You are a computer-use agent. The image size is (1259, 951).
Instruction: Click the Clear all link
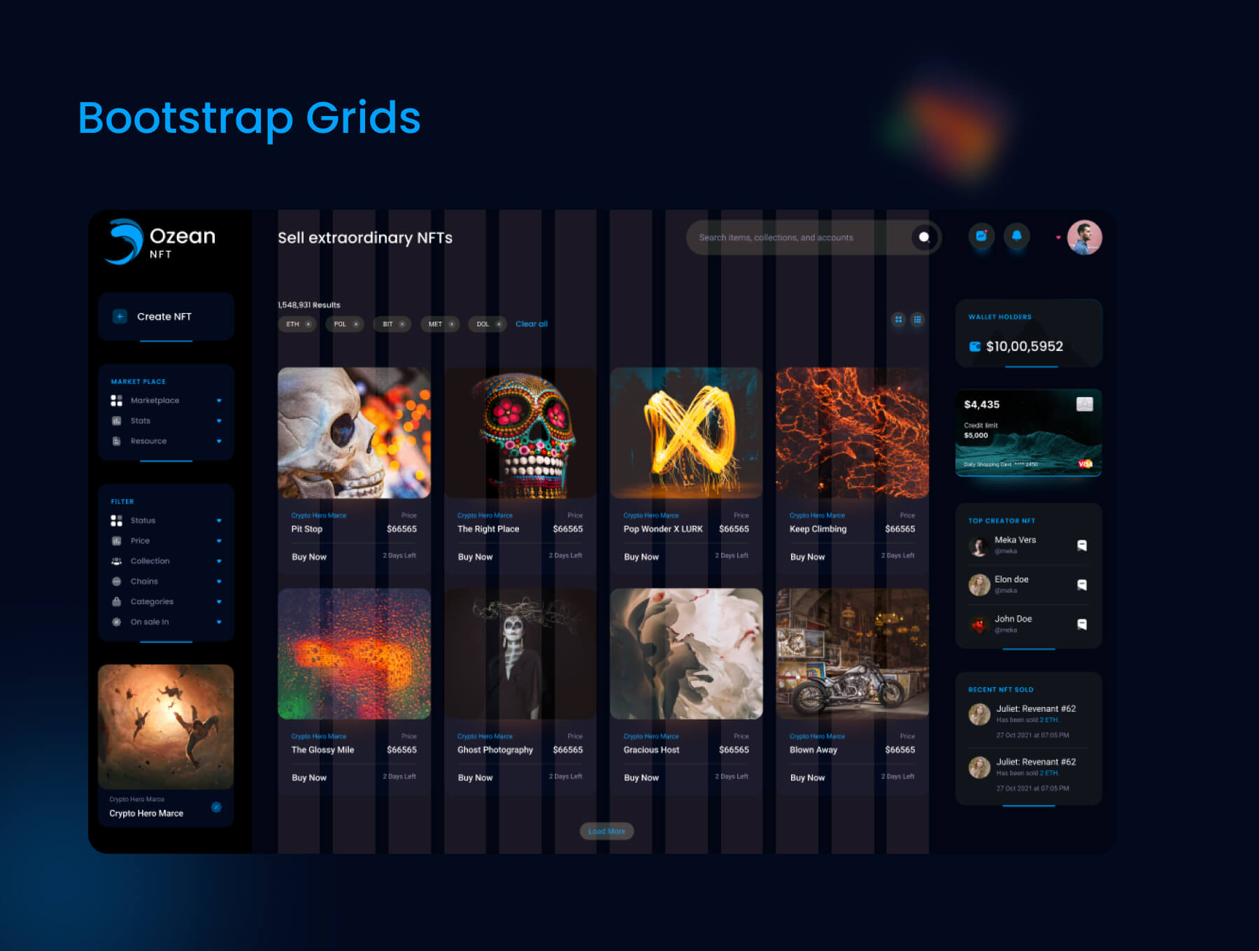[532, 324]
